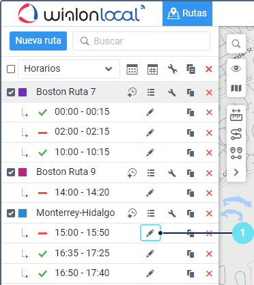Copy the 02:00 - 02:15 schedule

click(190, 133)
